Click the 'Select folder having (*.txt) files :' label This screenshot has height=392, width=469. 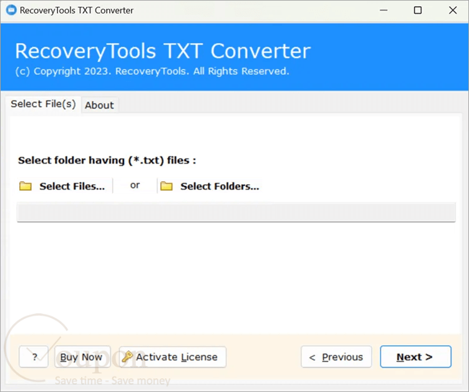107,160
